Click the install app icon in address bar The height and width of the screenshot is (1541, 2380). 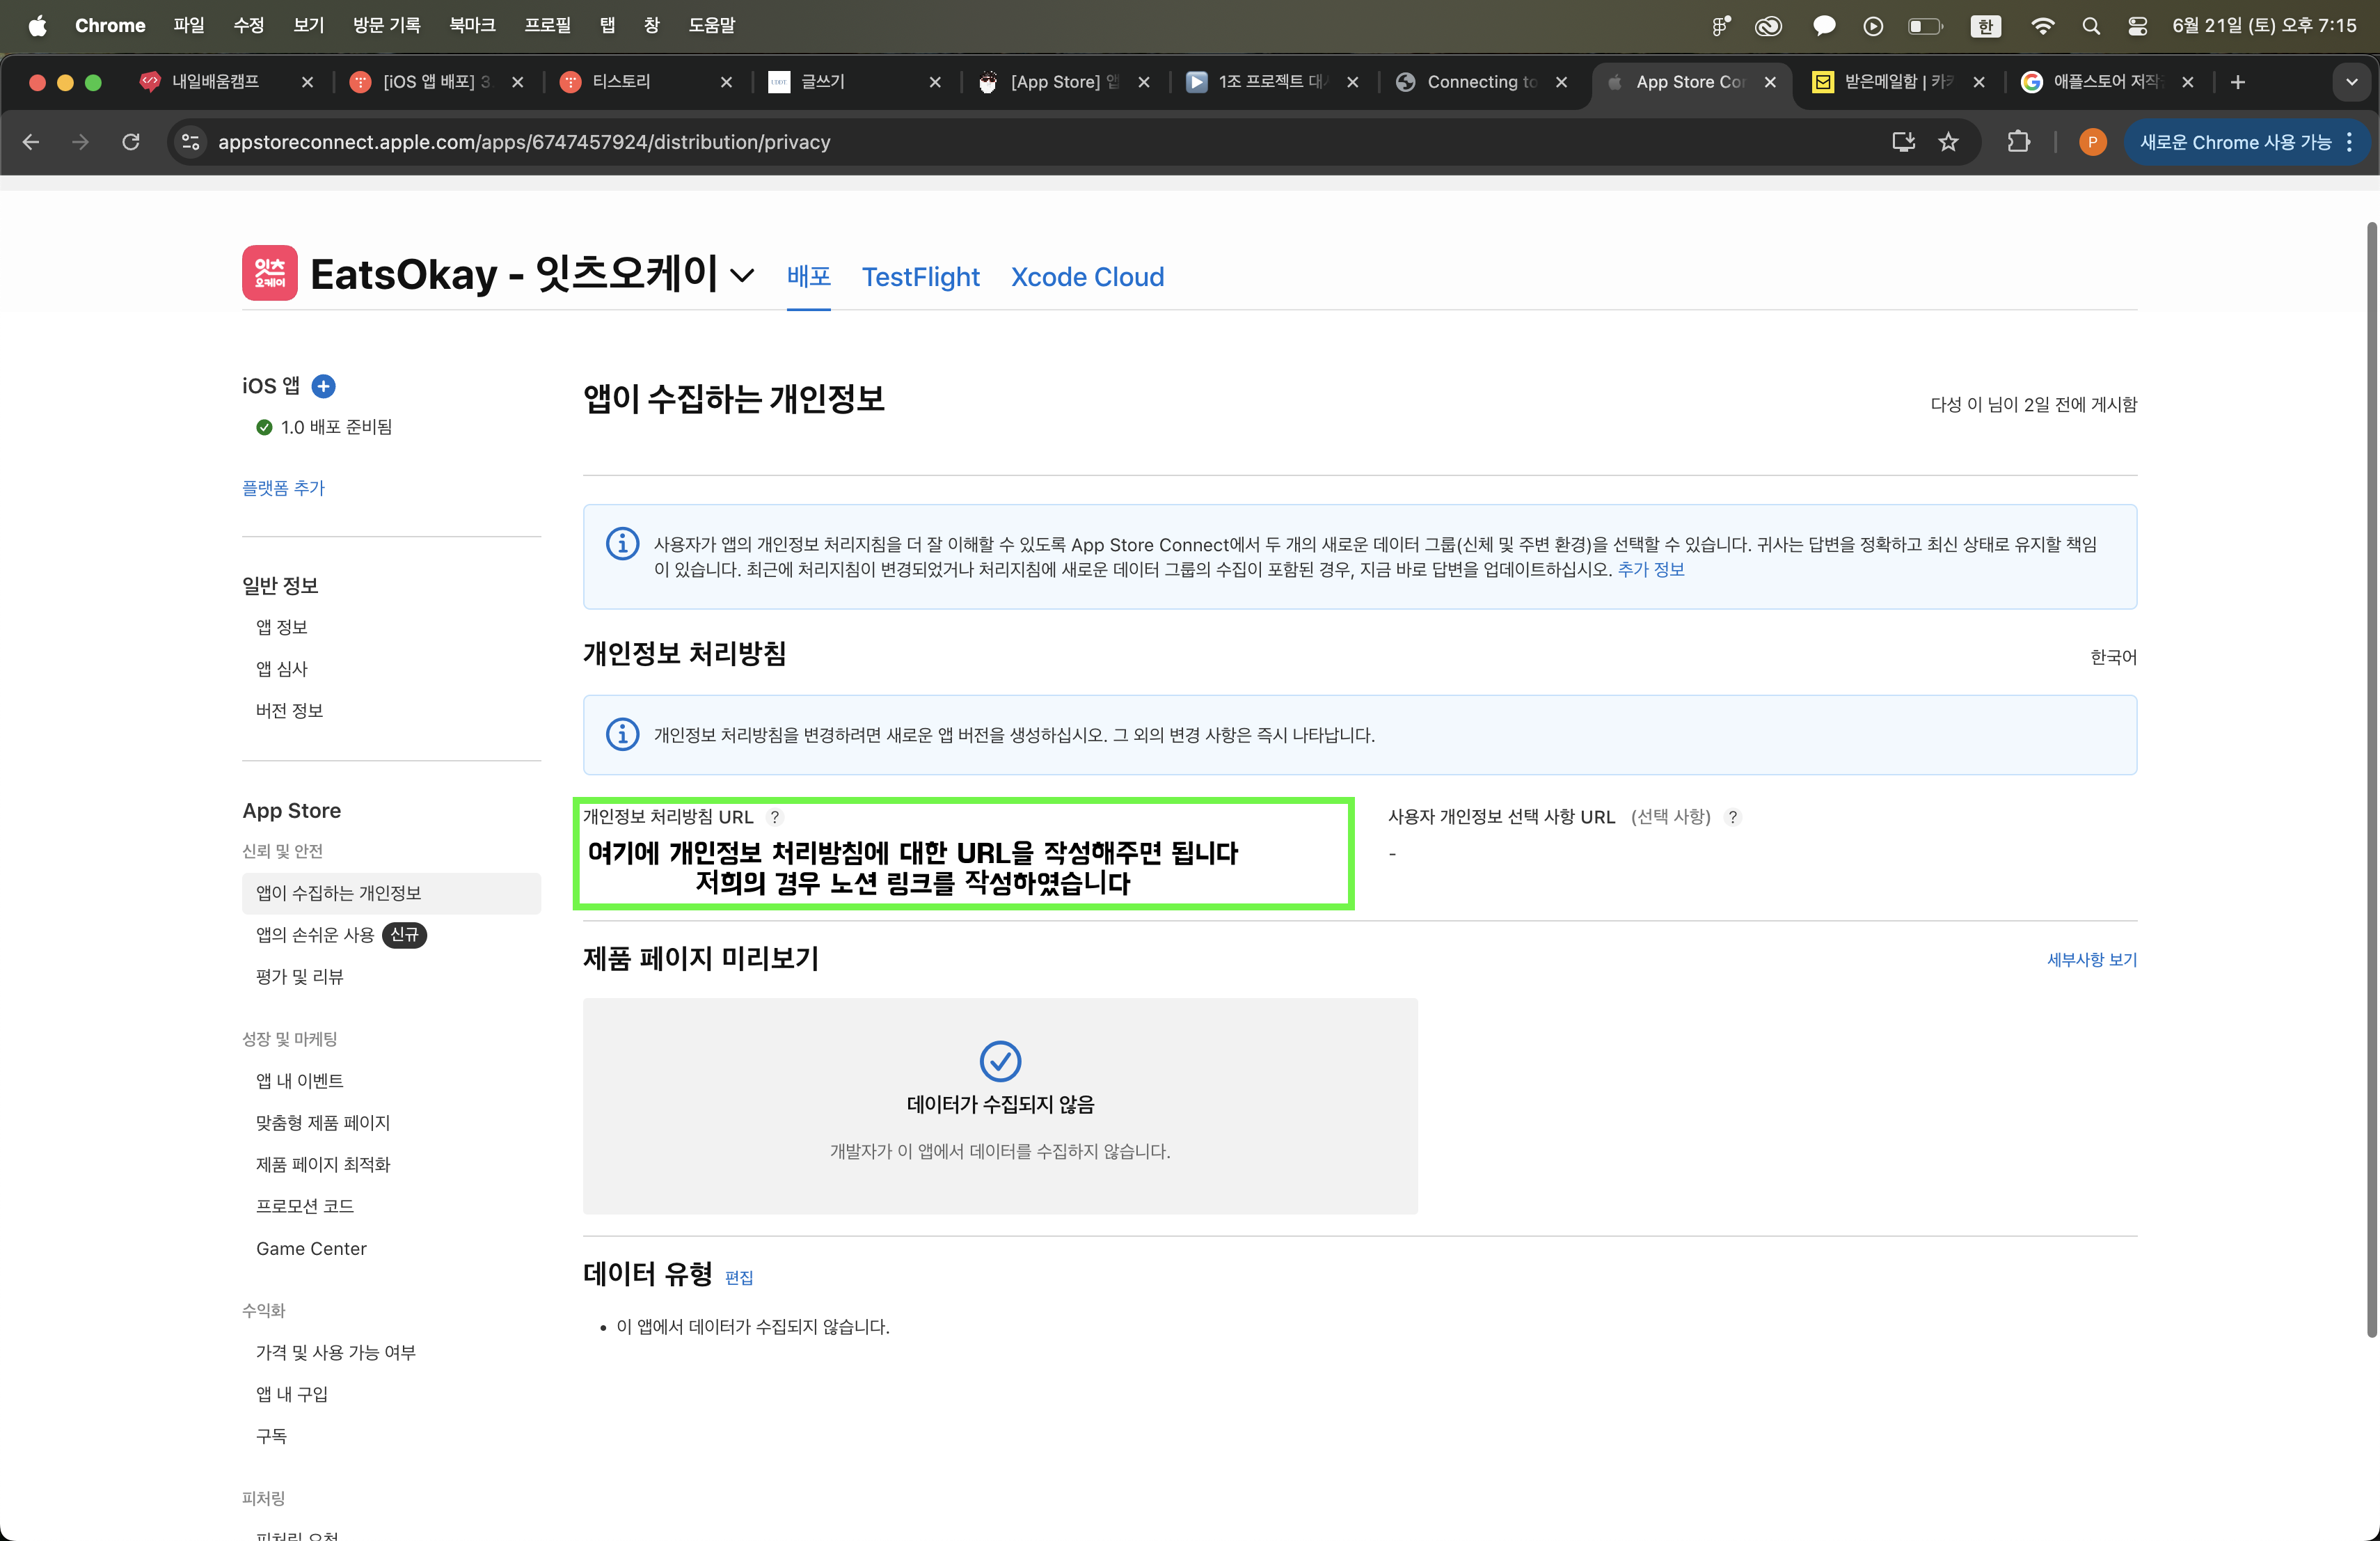(1903, 142)
